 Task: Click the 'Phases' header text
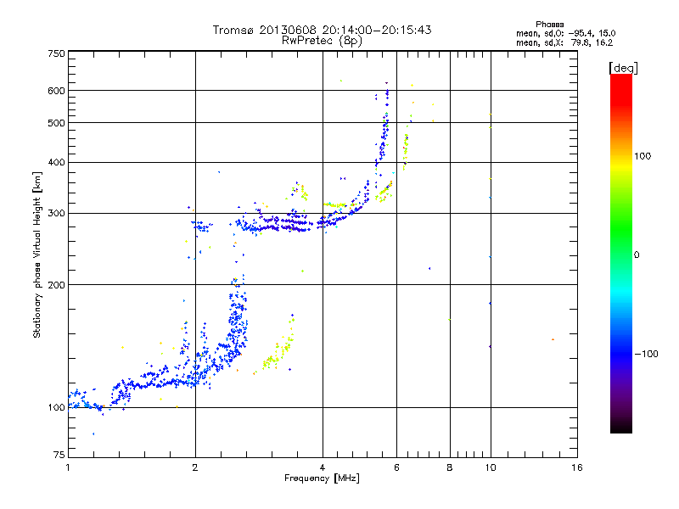point(549,25)
